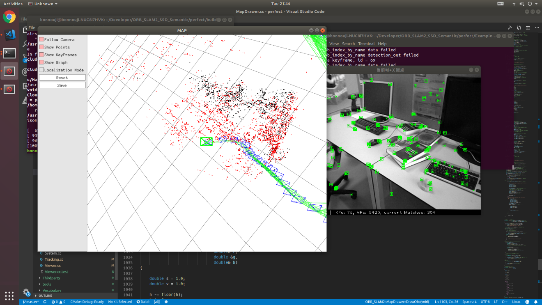The width and height of the screenshot is (542, 305).
Task: Toggle the Follow Camera checkbox
Action: [x=41, y=39]
